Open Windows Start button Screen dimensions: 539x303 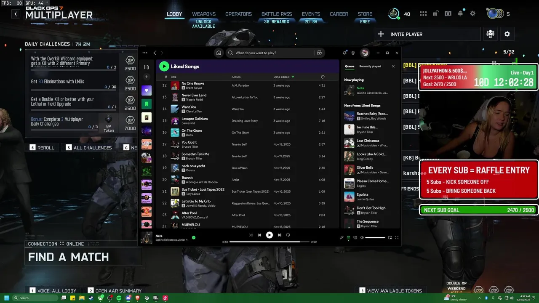click(6, 298)
